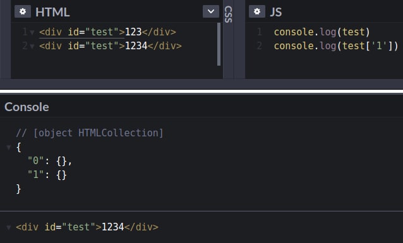Place cursor in console.log(test) line
Screen dimensions: 403x243
(x=322, y=32)
